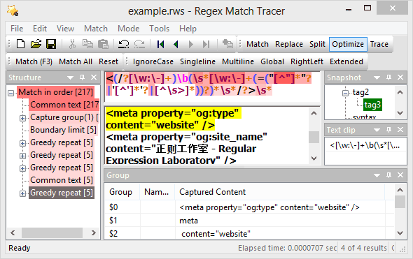This screenshot has height=259, width=413.
Task: Switch to the Trace mode tab
Action: click(x=379, y=44)
